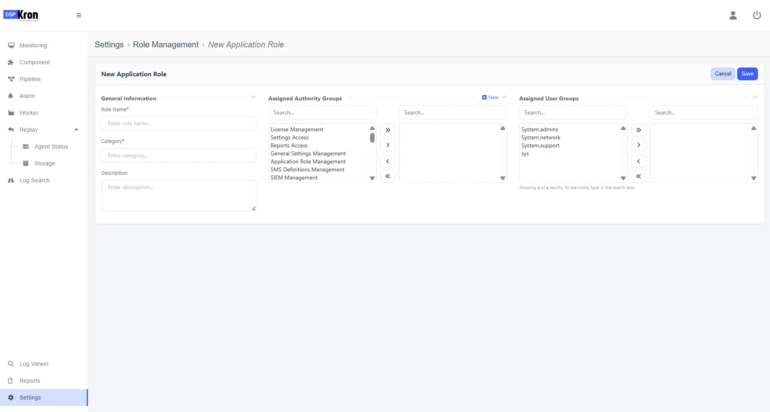Click the Settings gear icon in sidebar
This screenshot has width=770, height=412.
pyautogui.click(x=11, y=398)
